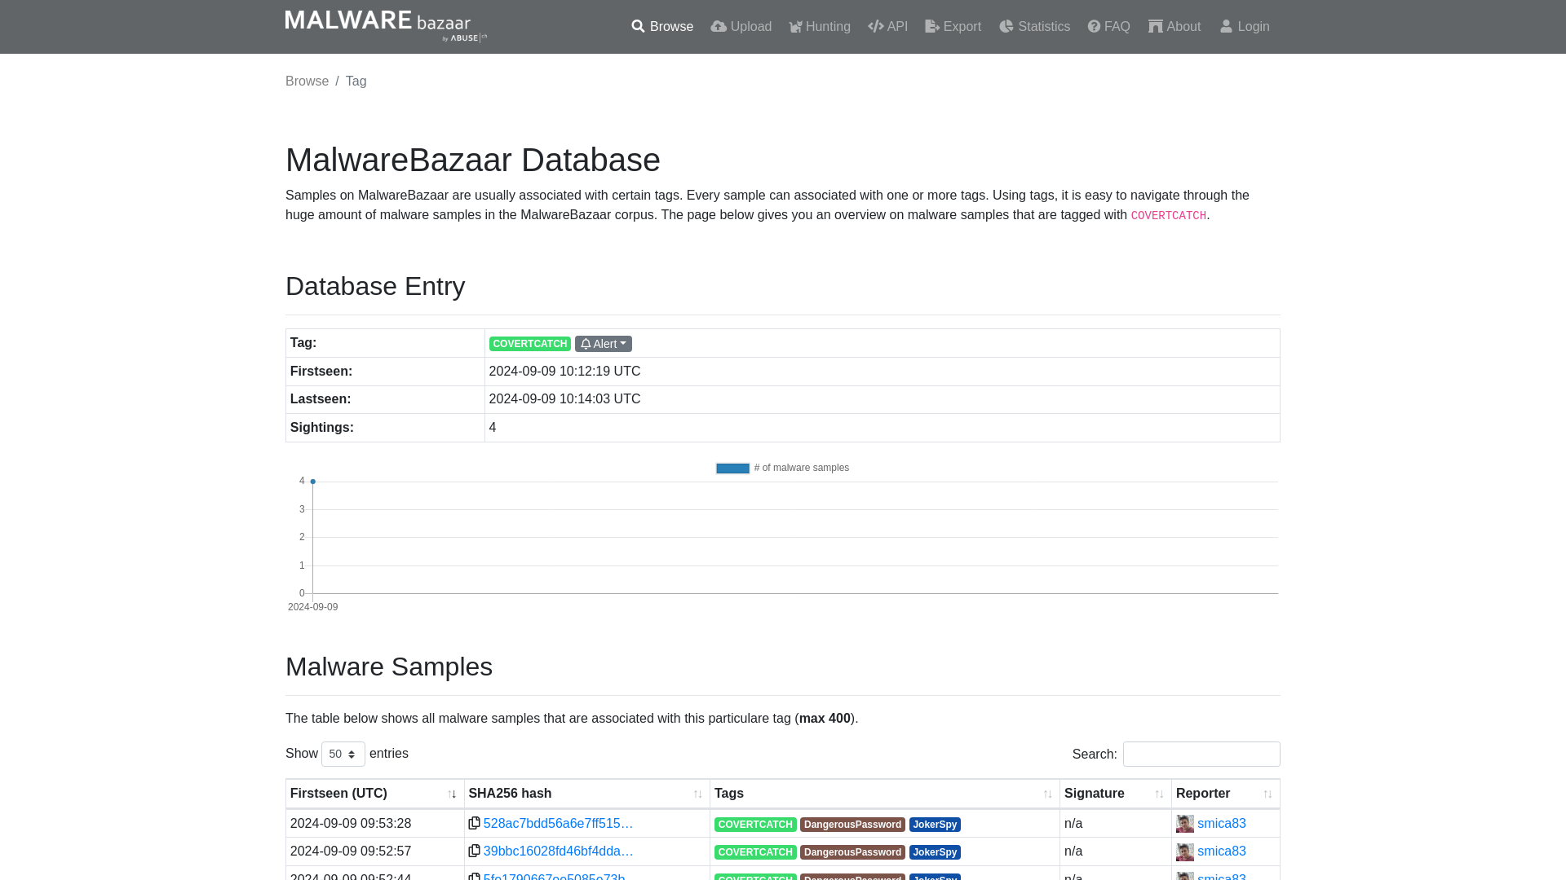The image size is (1566, 880).
Task: Open the Export nav item
Action: click(x=953, y=27)
